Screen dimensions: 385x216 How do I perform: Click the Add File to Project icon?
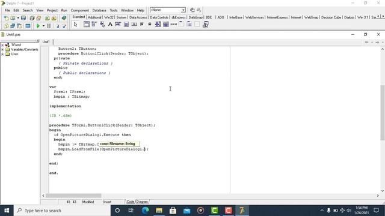pos(47,18)
